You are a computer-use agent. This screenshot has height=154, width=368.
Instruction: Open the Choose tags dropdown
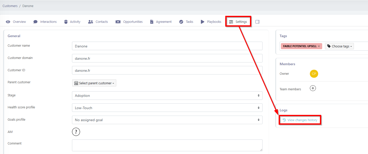(x=339, y=46)
